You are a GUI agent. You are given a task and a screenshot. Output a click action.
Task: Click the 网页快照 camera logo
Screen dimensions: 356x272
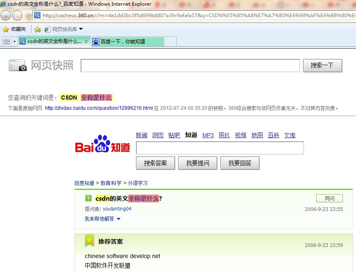click(x=18, y=66)
